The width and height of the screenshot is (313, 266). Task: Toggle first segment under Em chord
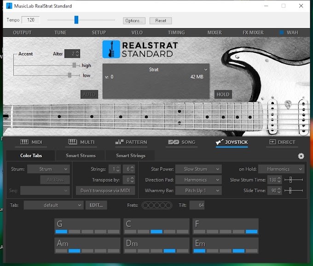coord(199,251)
